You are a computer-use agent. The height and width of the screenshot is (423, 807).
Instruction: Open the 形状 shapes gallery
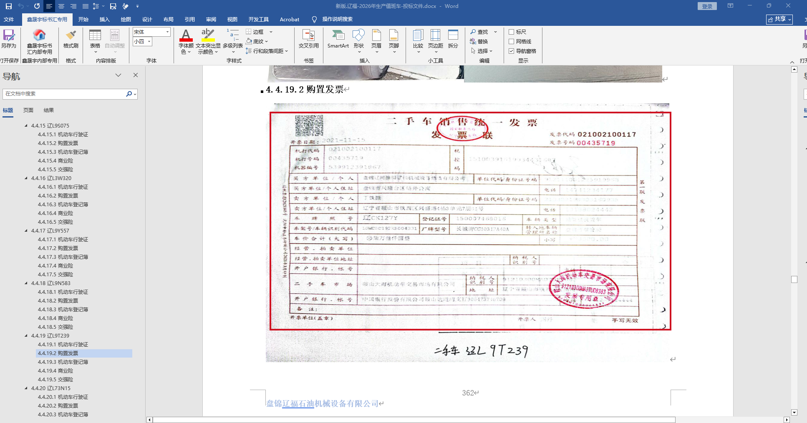point(359,41)
